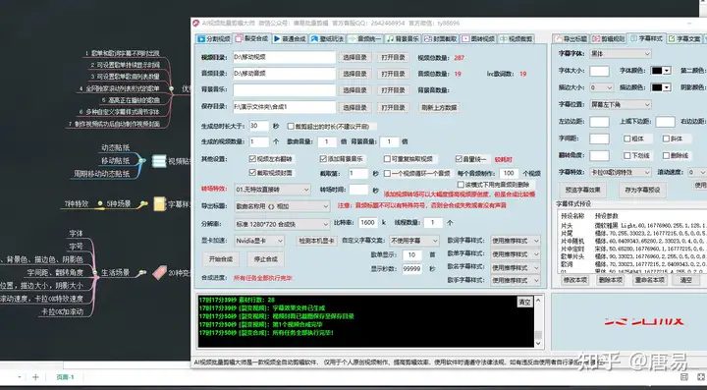The height and width of the screenshot is (390, 707).
Task: Switch to the 普通合成 tab
Action: (290, 38)
